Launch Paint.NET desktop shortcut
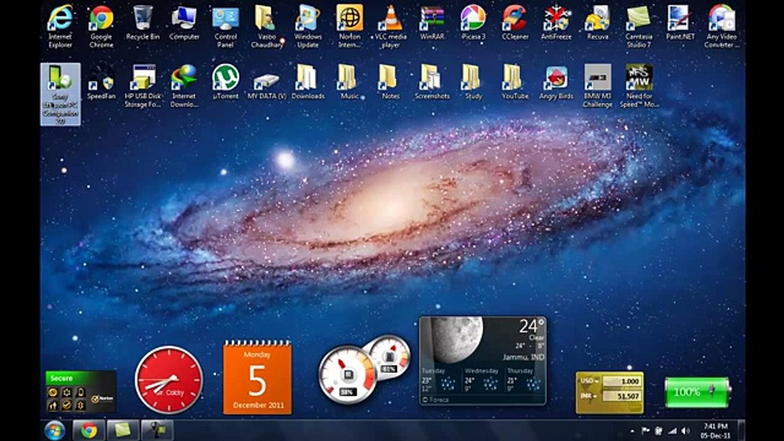The image size is (784, 441). pyautogui.click(x=680, y=23)
